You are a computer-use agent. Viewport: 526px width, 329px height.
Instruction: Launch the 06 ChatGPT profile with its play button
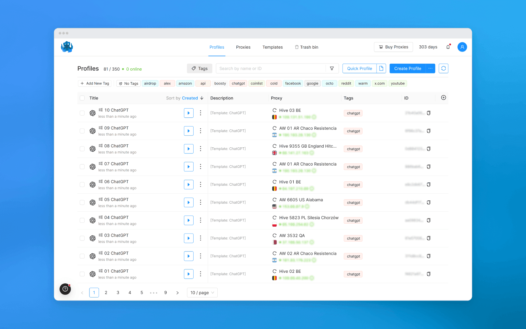189,184
